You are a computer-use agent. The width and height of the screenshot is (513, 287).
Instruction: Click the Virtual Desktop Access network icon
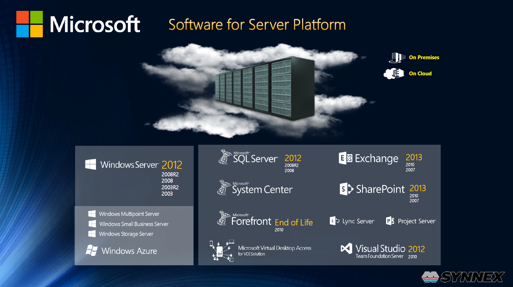[x=222, y=251]
